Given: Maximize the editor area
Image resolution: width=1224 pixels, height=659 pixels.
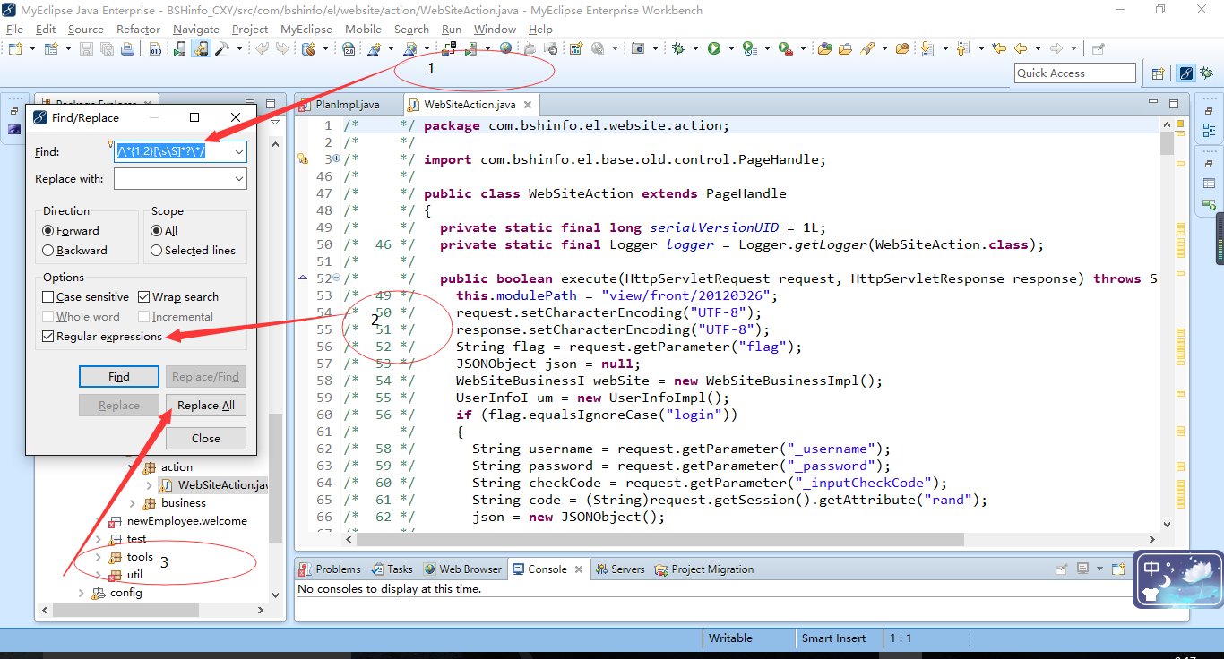Looking at the screenshot, I should (1173, 104).
